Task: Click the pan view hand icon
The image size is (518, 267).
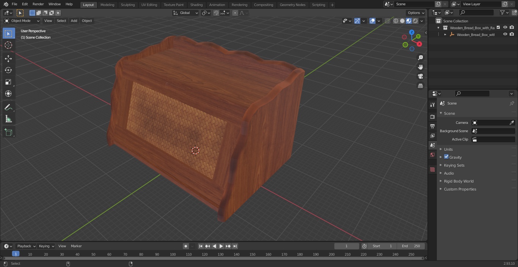Action: [x=420, y=67]
